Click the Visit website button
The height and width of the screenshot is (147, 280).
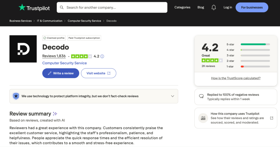click(98, 73)
